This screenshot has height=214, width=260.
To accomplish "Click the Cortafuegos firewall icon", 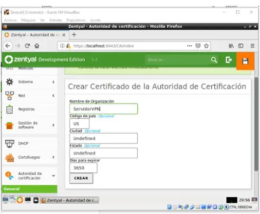I will (10, 158).
